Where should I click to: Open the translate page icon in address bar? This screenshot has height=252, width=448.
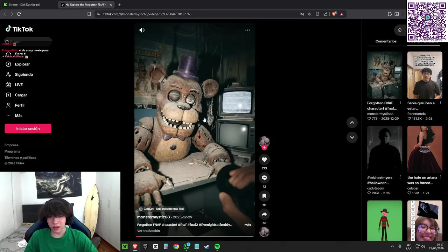[309, 14]
